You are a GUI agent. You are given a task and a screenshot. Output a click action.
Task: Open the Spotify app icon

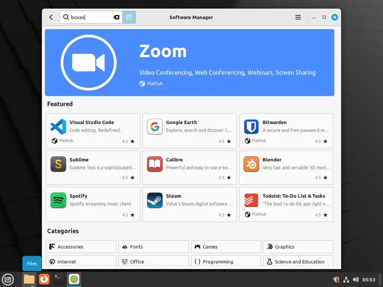click(58, 200)
